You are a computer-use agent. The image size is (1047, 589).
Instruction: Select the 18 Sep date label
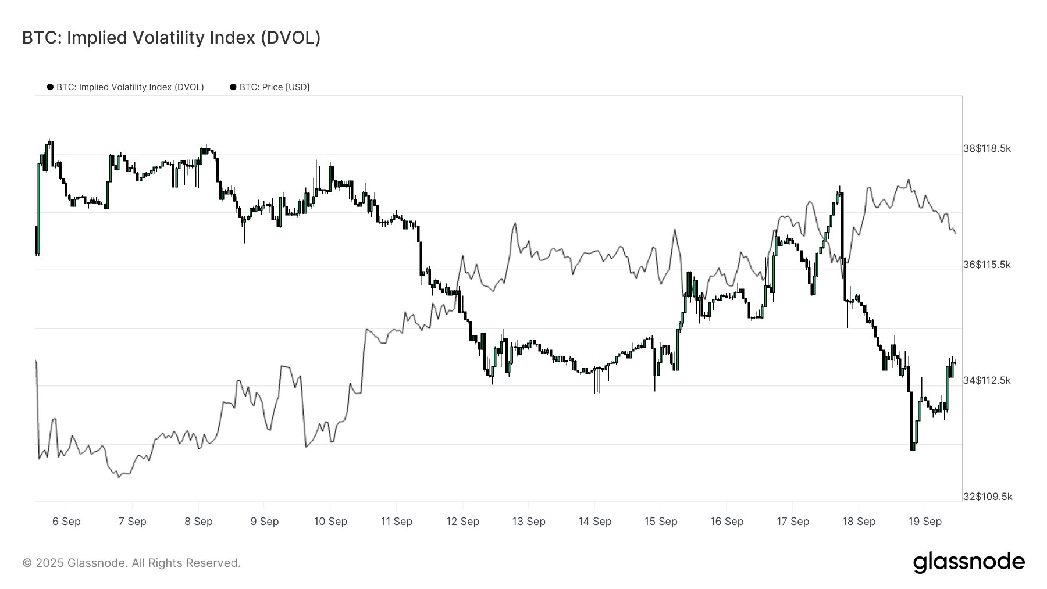click(x=859, y=522)
